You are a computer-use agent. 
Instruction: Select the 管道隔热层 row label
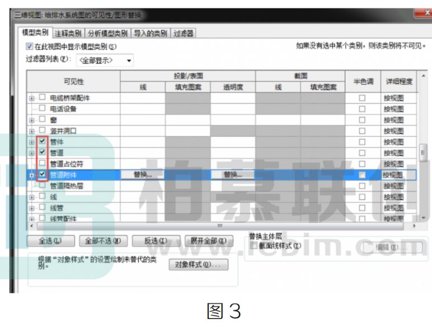tap(67, 186)
